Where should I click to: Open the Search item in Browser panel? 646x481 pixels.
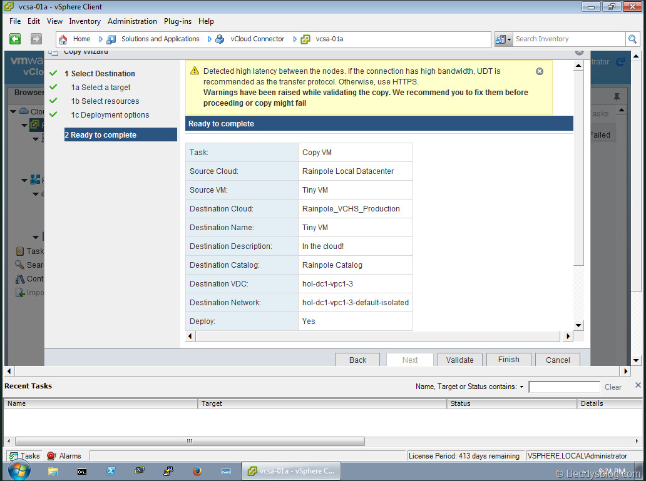[29, 265]
